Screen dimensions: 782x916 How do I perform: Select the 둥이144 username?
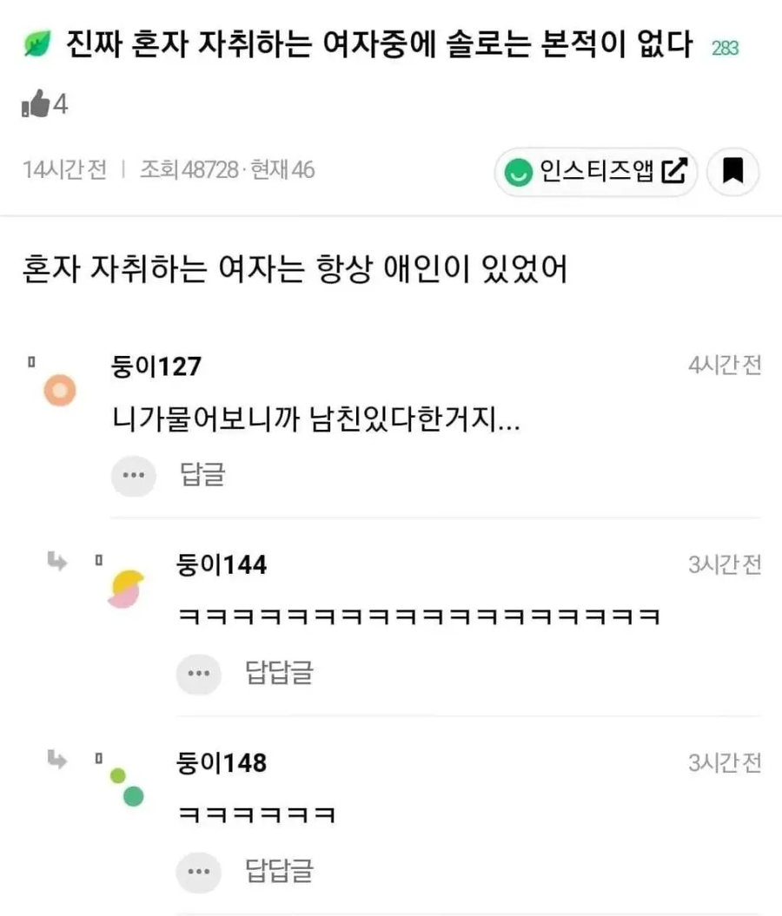pos(222,565)
